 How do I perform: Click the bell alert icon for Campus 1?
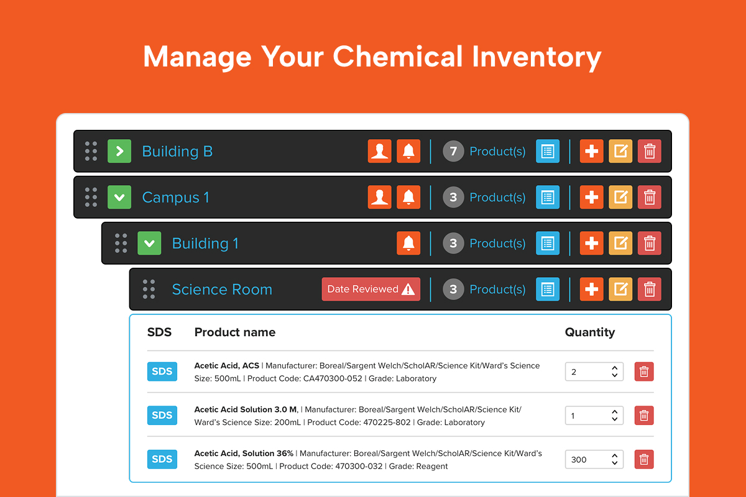408,197
